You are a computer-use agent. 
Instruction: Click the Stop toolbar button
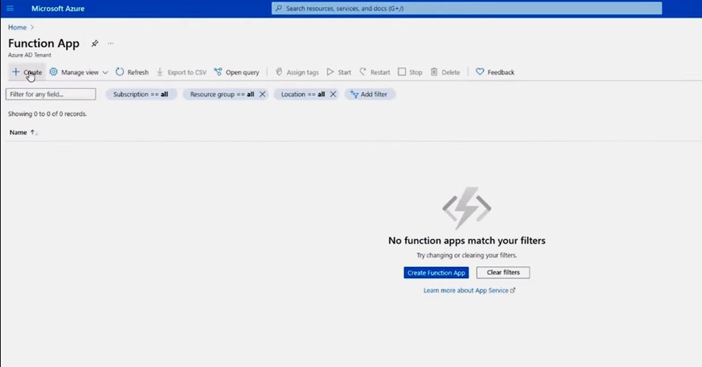pyautogui.click(x=410, y=72)
